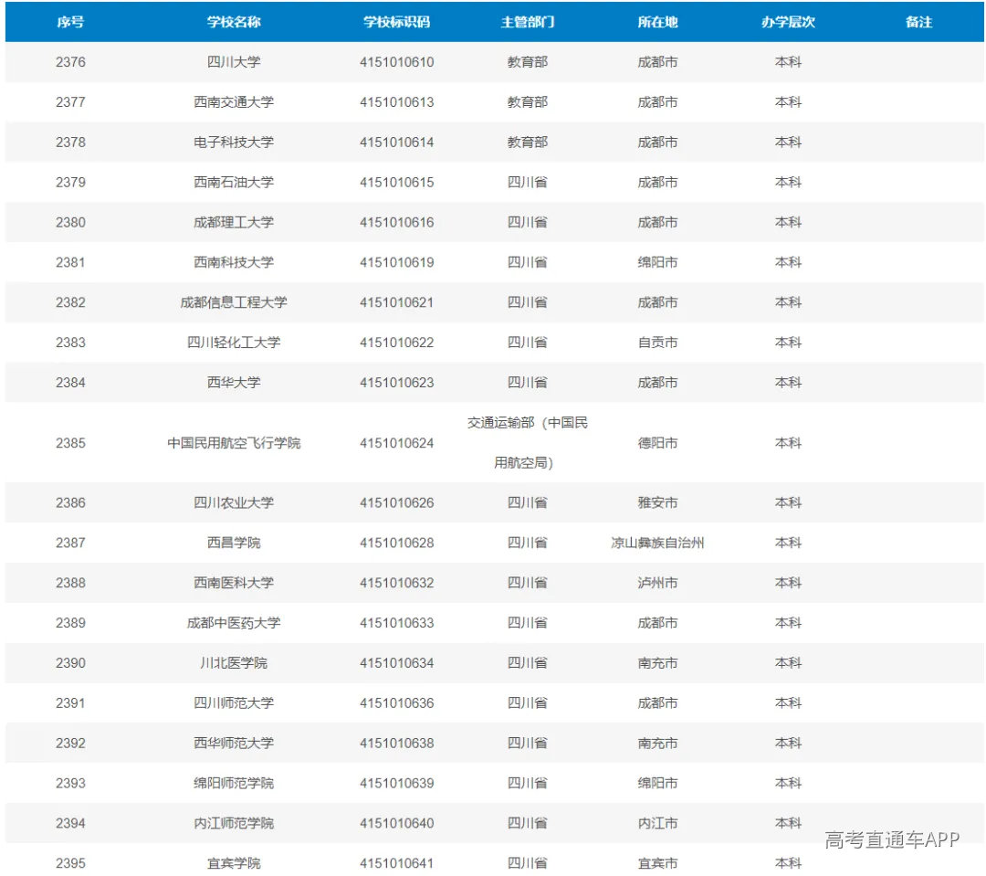Click school code 4151010610
This screenshot has width=986, height=876.
[x=397, y=62]
